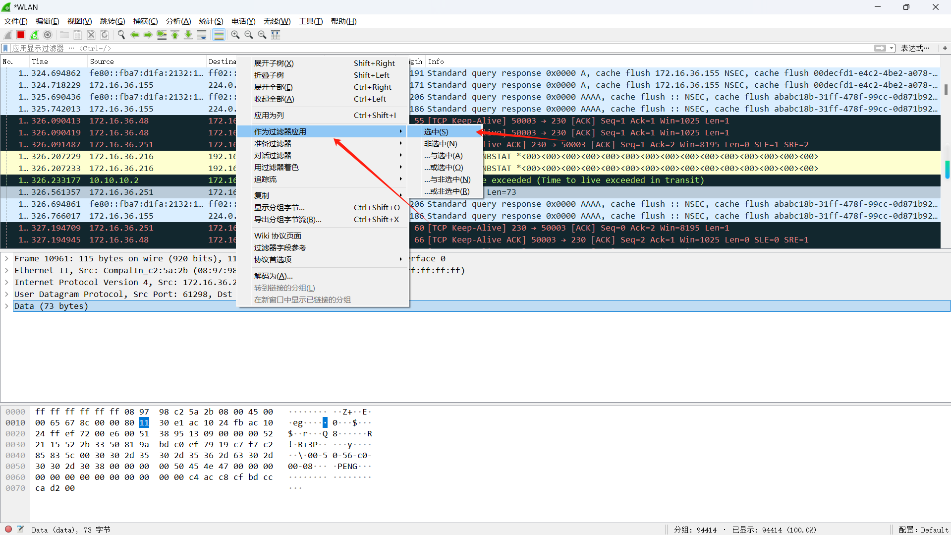The image size is (951, 535).
Task: Expand the Data (73 bytes) node
Action: [x=6, y=306]
